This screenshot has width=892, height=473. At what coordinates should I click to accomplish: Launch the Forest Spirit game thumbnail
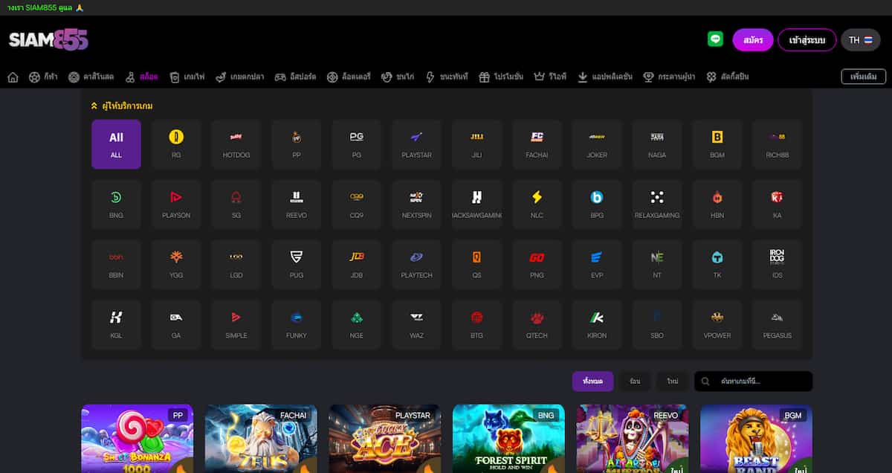(x=508, y=439)
